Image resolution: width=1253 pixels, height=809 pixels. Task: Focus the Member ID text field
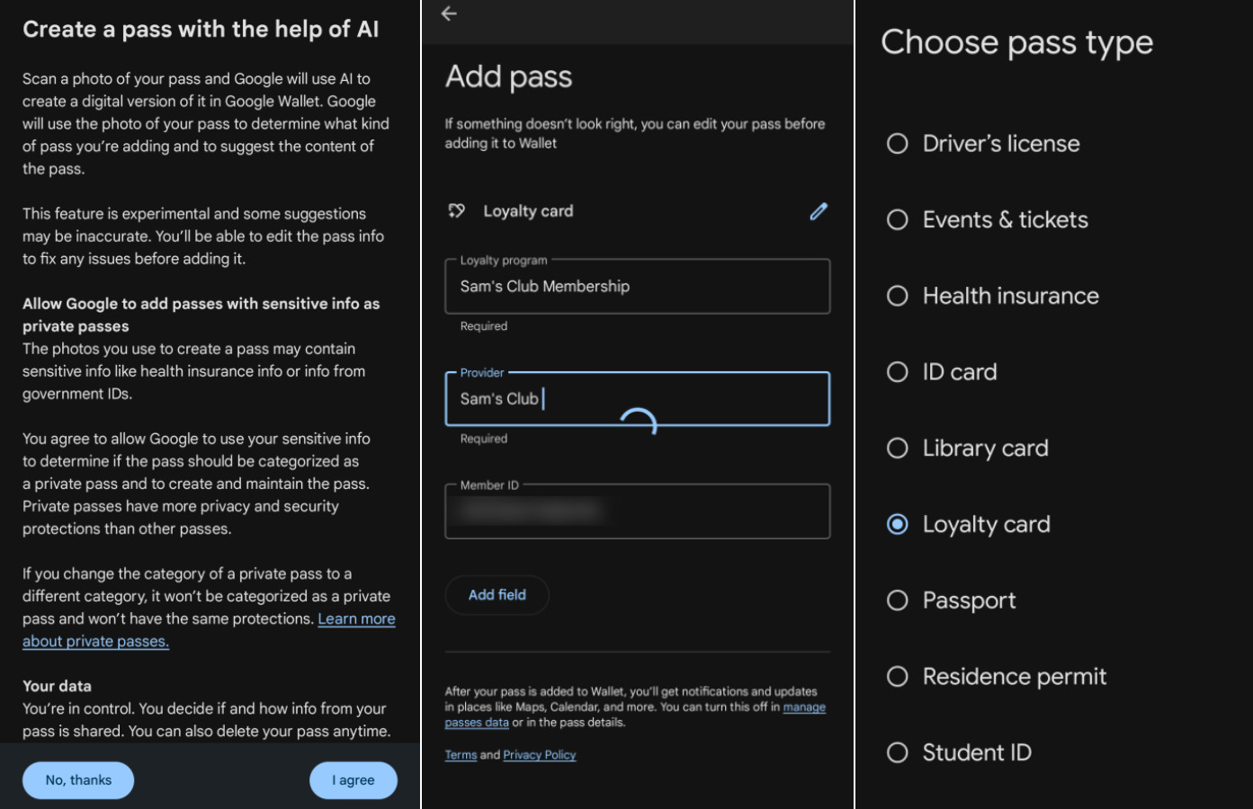point(637,512)
